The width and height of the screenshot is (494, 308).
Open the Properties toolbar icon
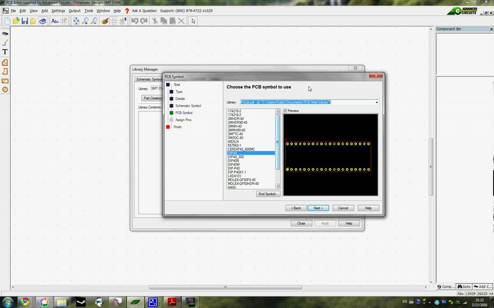(x=123, y=21)
